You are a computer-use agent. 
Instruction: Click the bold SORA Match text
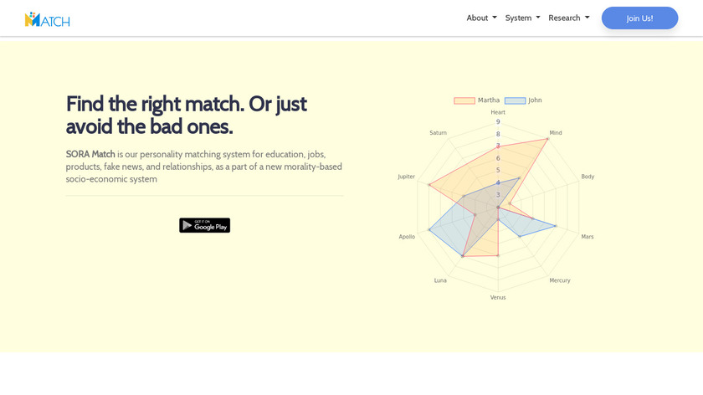90,154
